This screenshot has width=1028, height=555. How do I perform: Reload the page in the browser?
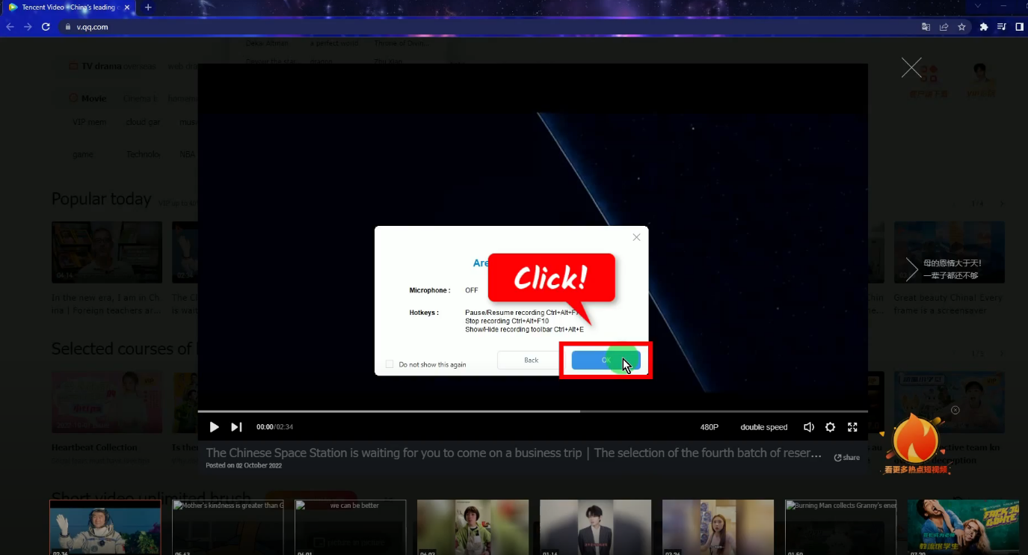point(46,27)
